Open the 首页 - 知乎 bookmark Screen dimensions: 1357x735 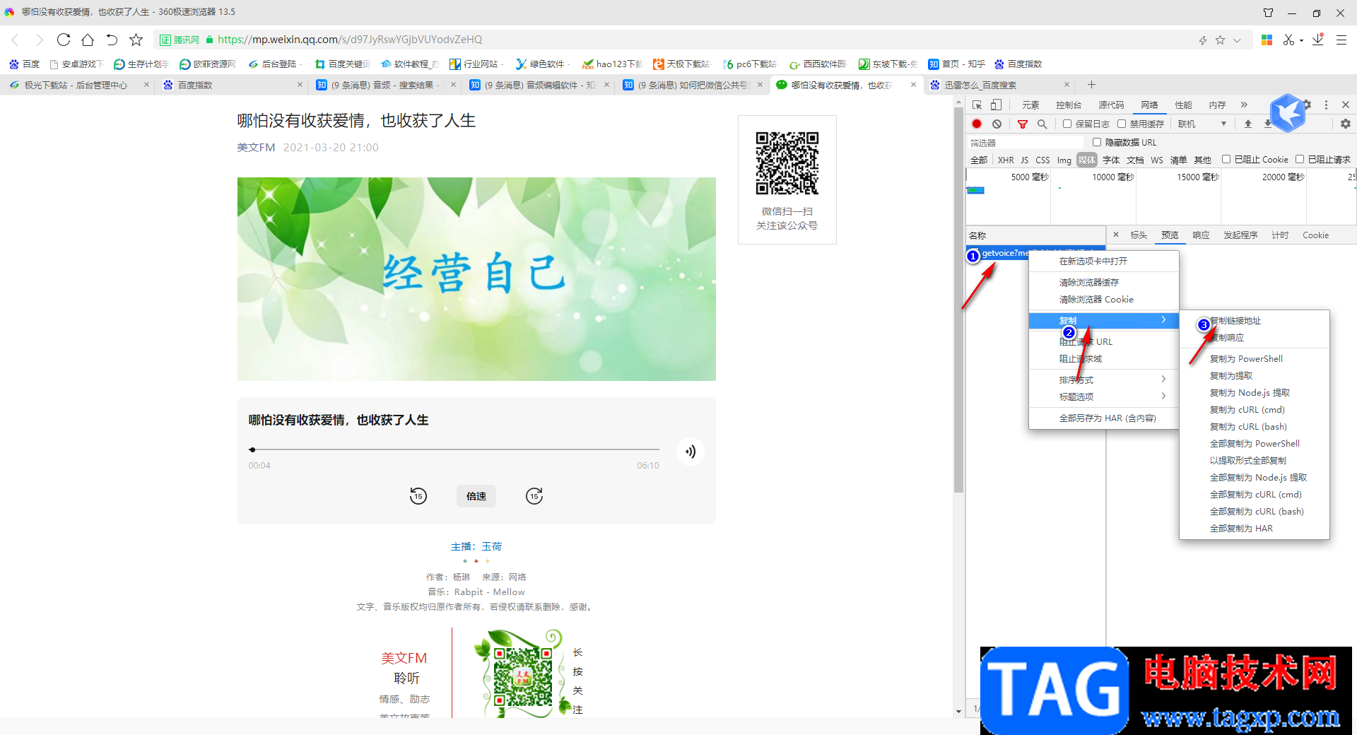pyautogui.click(x=956, y=64)
